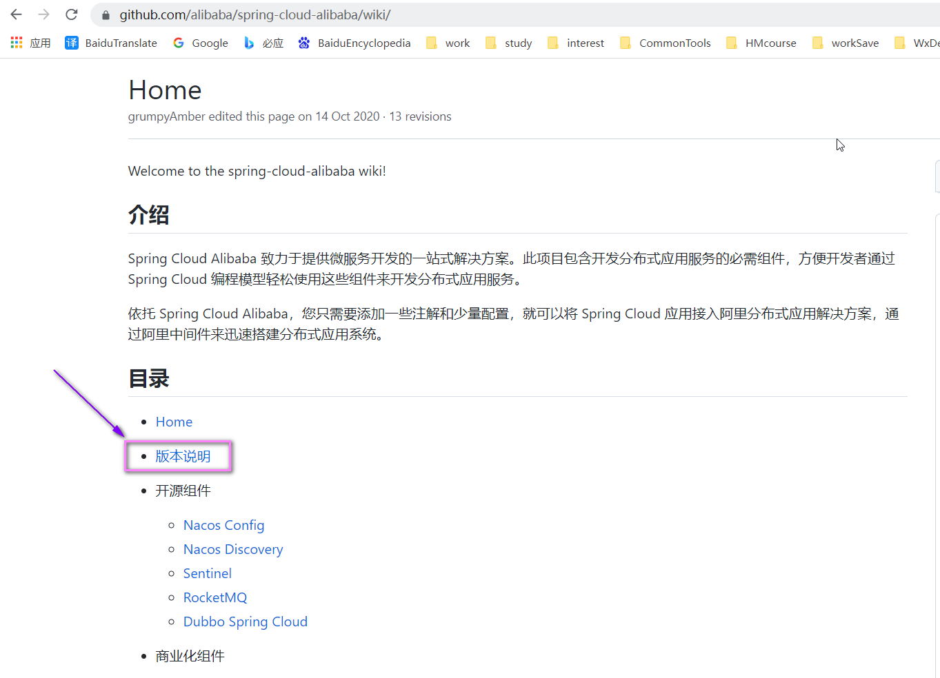Click the 商业化组件 list item text
The width and height of the screenshot is (940, 678).
tap(190, 656)
